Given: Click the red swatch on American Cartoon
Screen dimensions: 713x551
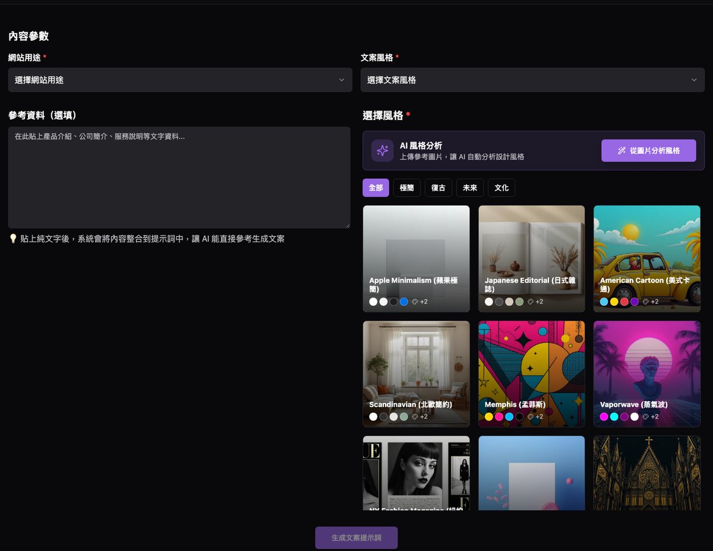Looking at the screenshot, I should click(624, 302).
